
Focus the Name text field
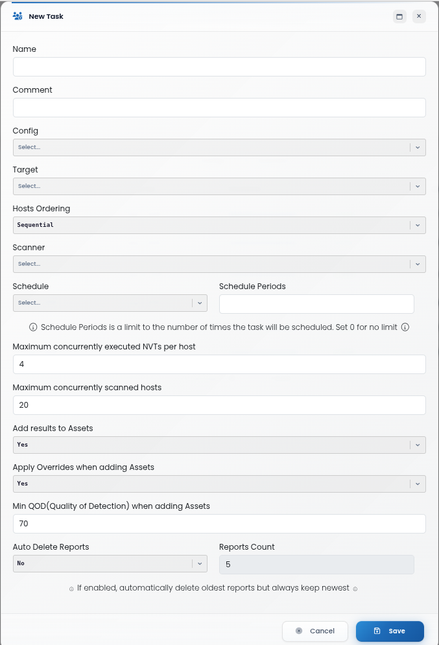[x=219, y=67]
